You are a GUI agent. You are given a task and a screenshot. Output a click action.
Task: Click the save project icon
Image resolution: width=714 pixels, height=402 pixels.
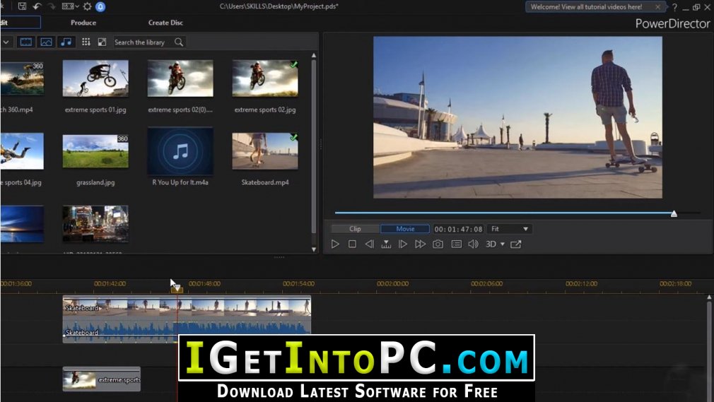click(22, 6)
